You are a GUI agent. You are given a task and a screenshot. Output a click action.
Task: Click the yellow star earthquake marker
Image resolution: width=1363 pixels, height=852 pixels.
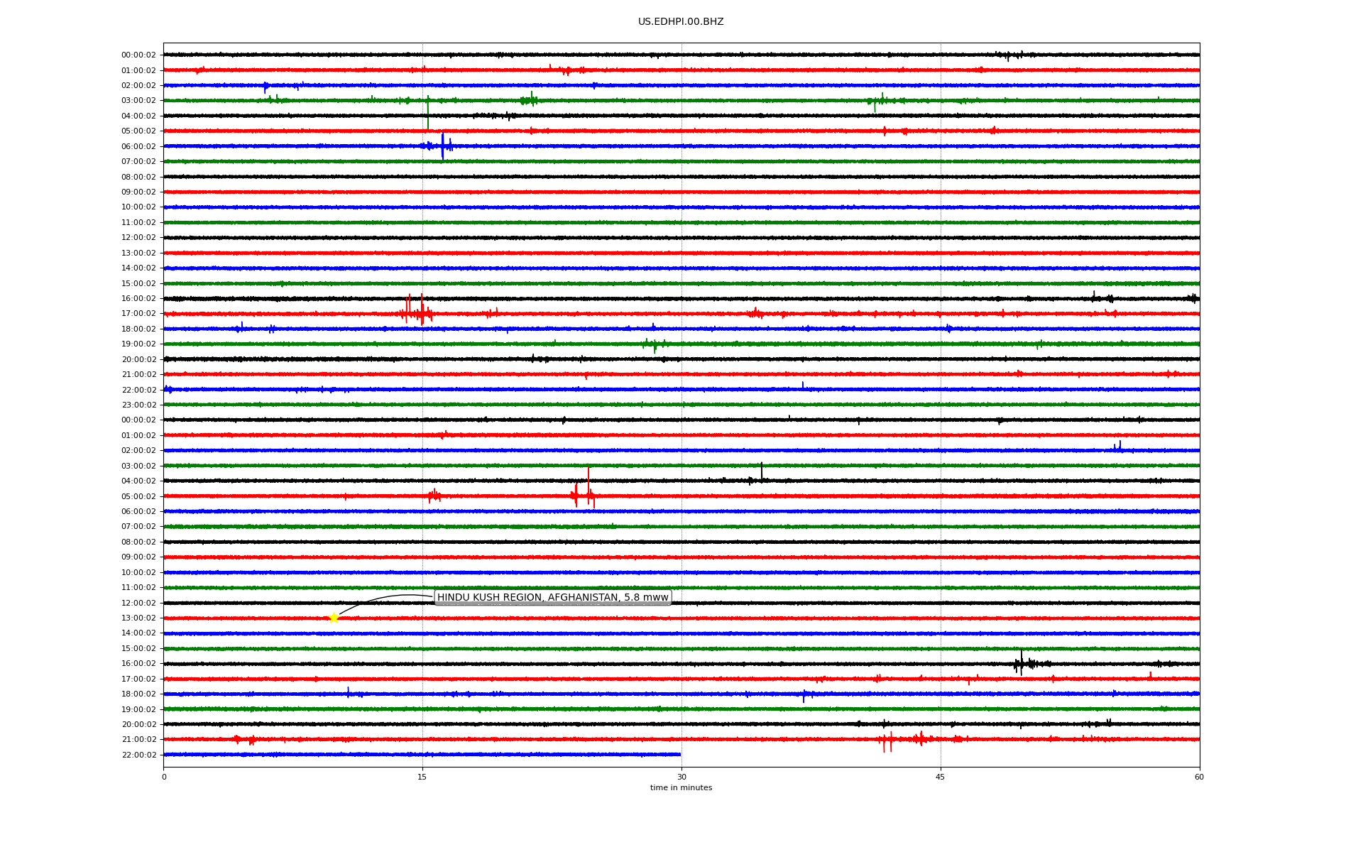point(334,618)
